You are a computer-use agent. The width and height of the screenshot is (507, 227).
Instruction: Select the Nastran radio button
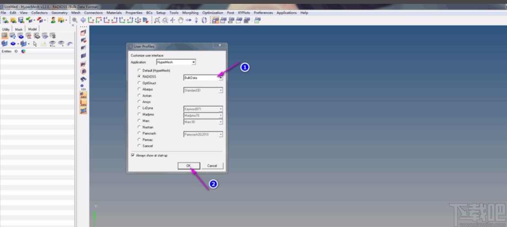(x=139, y=127)
